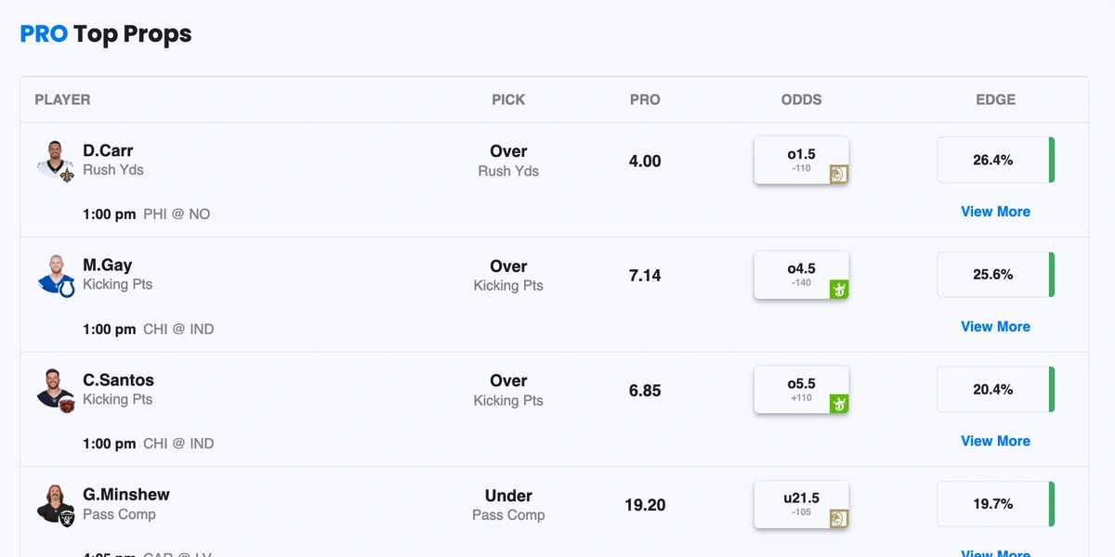Click the sportsbook logo on u21.5 odds
Screen dimensions: 1115x557
point(839,518)
